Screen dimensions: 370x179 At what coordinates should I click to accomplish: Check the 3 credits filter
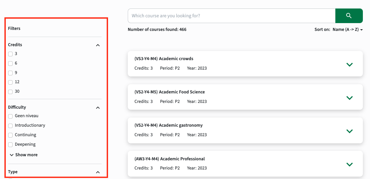[11, 54]
